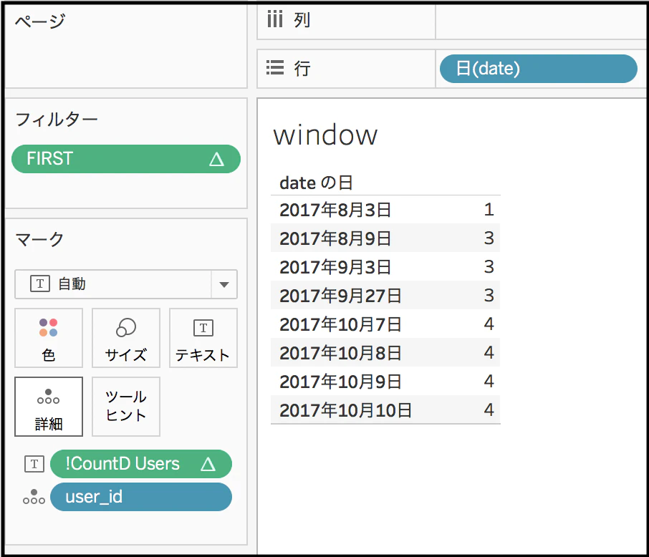Click value 1 for 2017年8月3日
Screen dimensions: 649x557
(489, 209)
